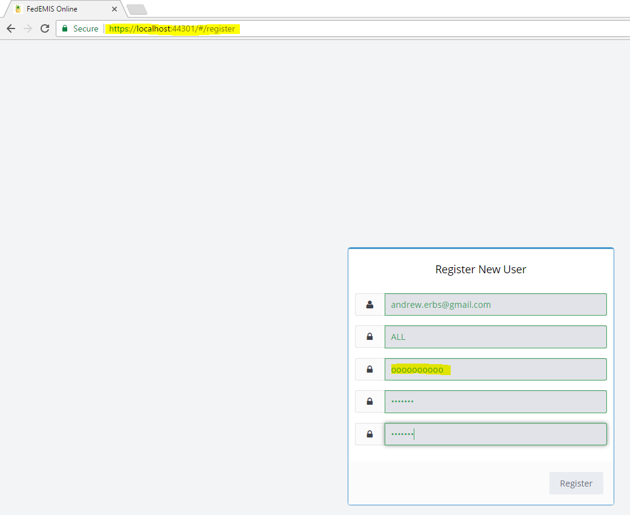The height and width of the screenshot is (515, 630).
Task: Click the browser Forward arrow
Action: pyautogui.click(x=28, y=28)
